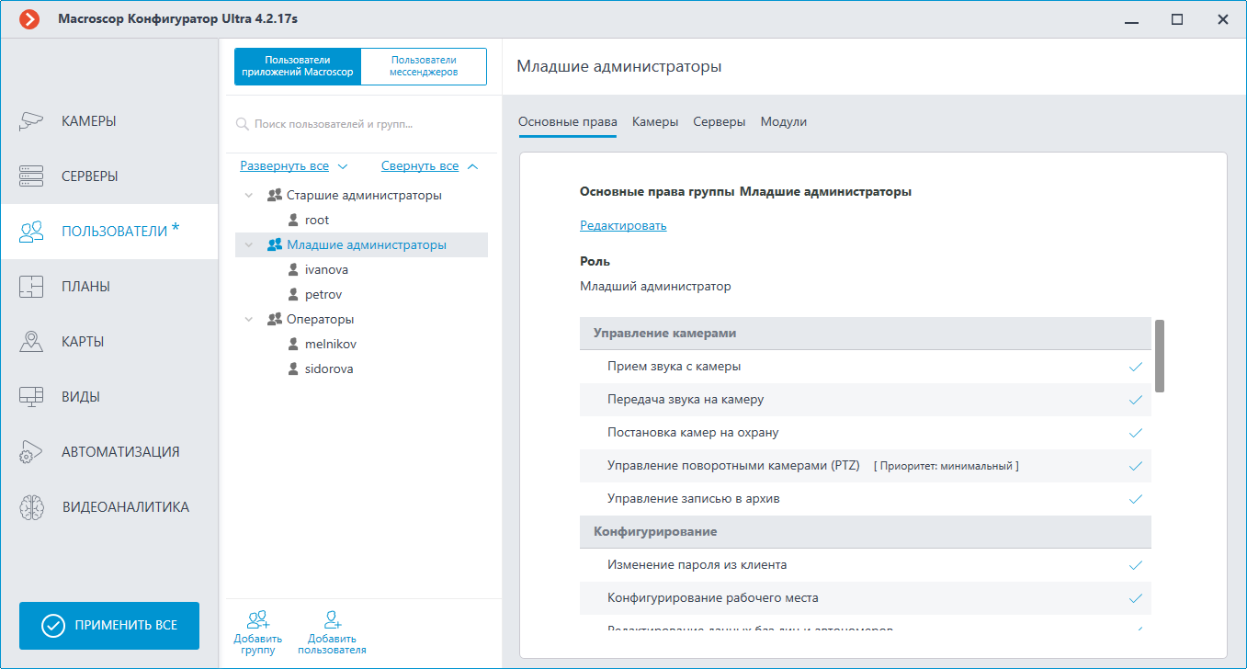
Task: Click the brain icon beside ВИДЕОАНАЛИТИКА
Action: (x=31, y=506)
